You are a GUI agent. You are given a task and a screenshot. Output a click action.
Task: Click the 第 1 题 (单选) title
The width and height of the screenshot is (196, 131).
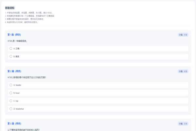pos(14,35)
